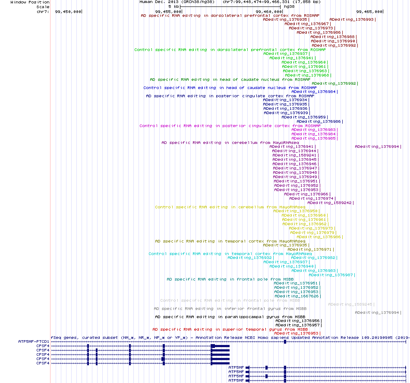Select ADediting_1376950 in Control cerebellum track
This screenshot has height=383, width=410.
(296, 211)
